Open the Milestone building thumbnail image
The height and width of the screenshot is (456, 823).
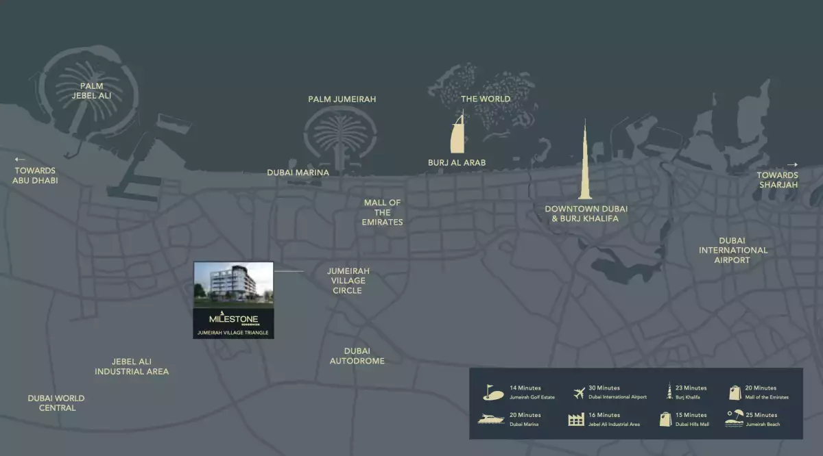[233, 284]
